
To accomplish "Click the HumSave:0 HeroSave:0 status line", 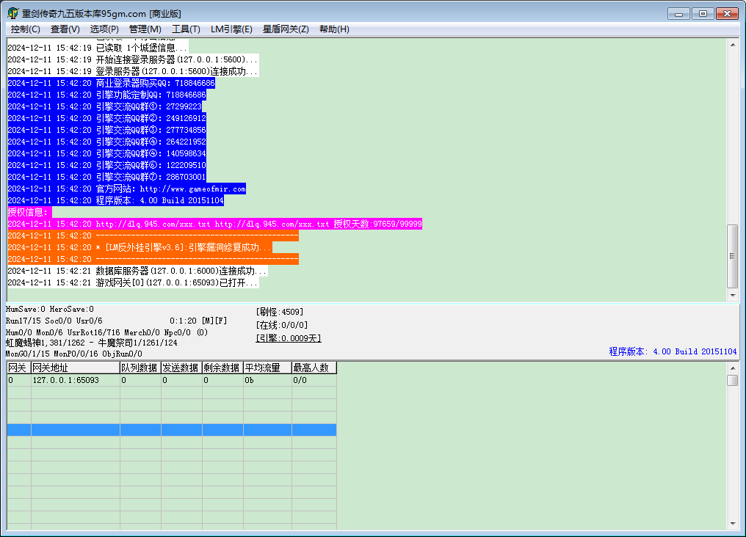I will (50, 310).
